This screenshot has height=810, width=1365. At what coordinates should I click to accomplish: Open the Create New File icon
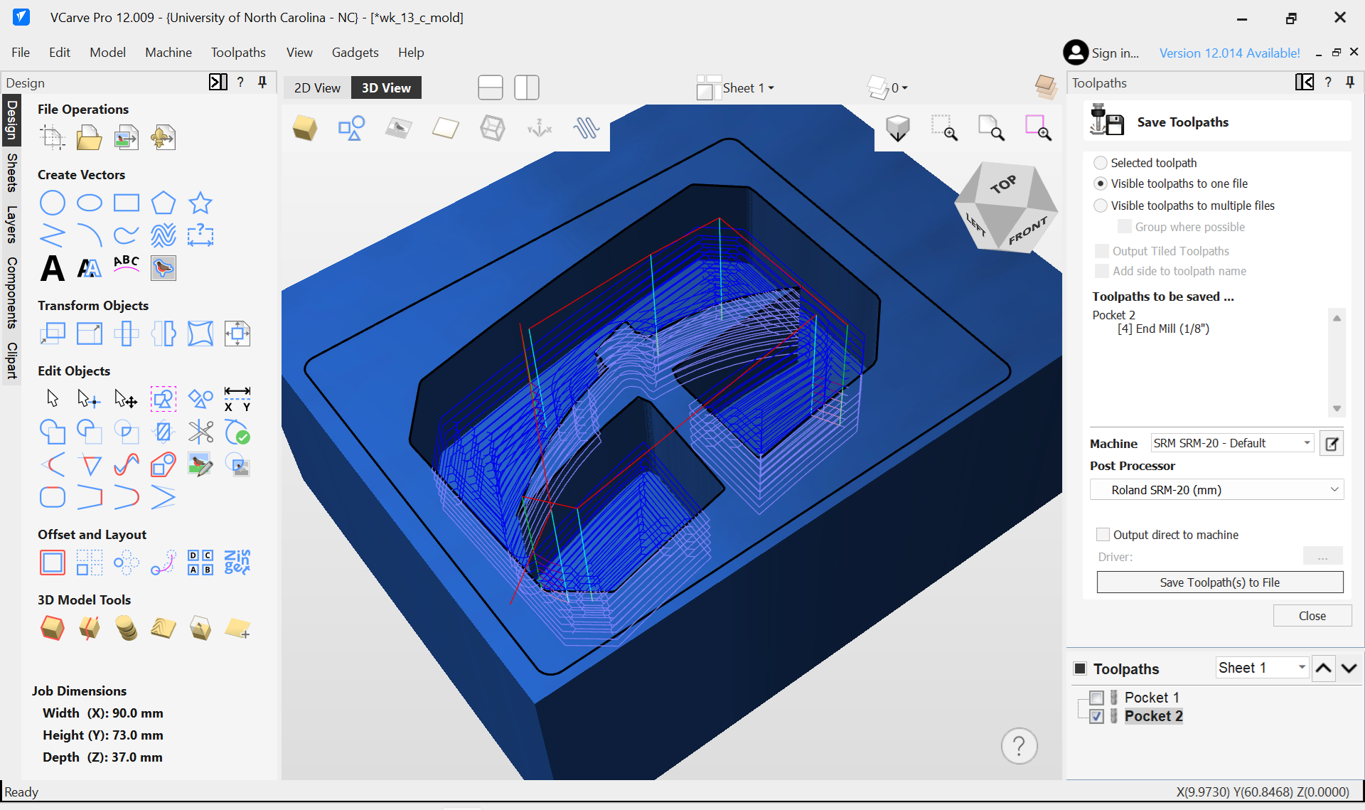[53, 137]
